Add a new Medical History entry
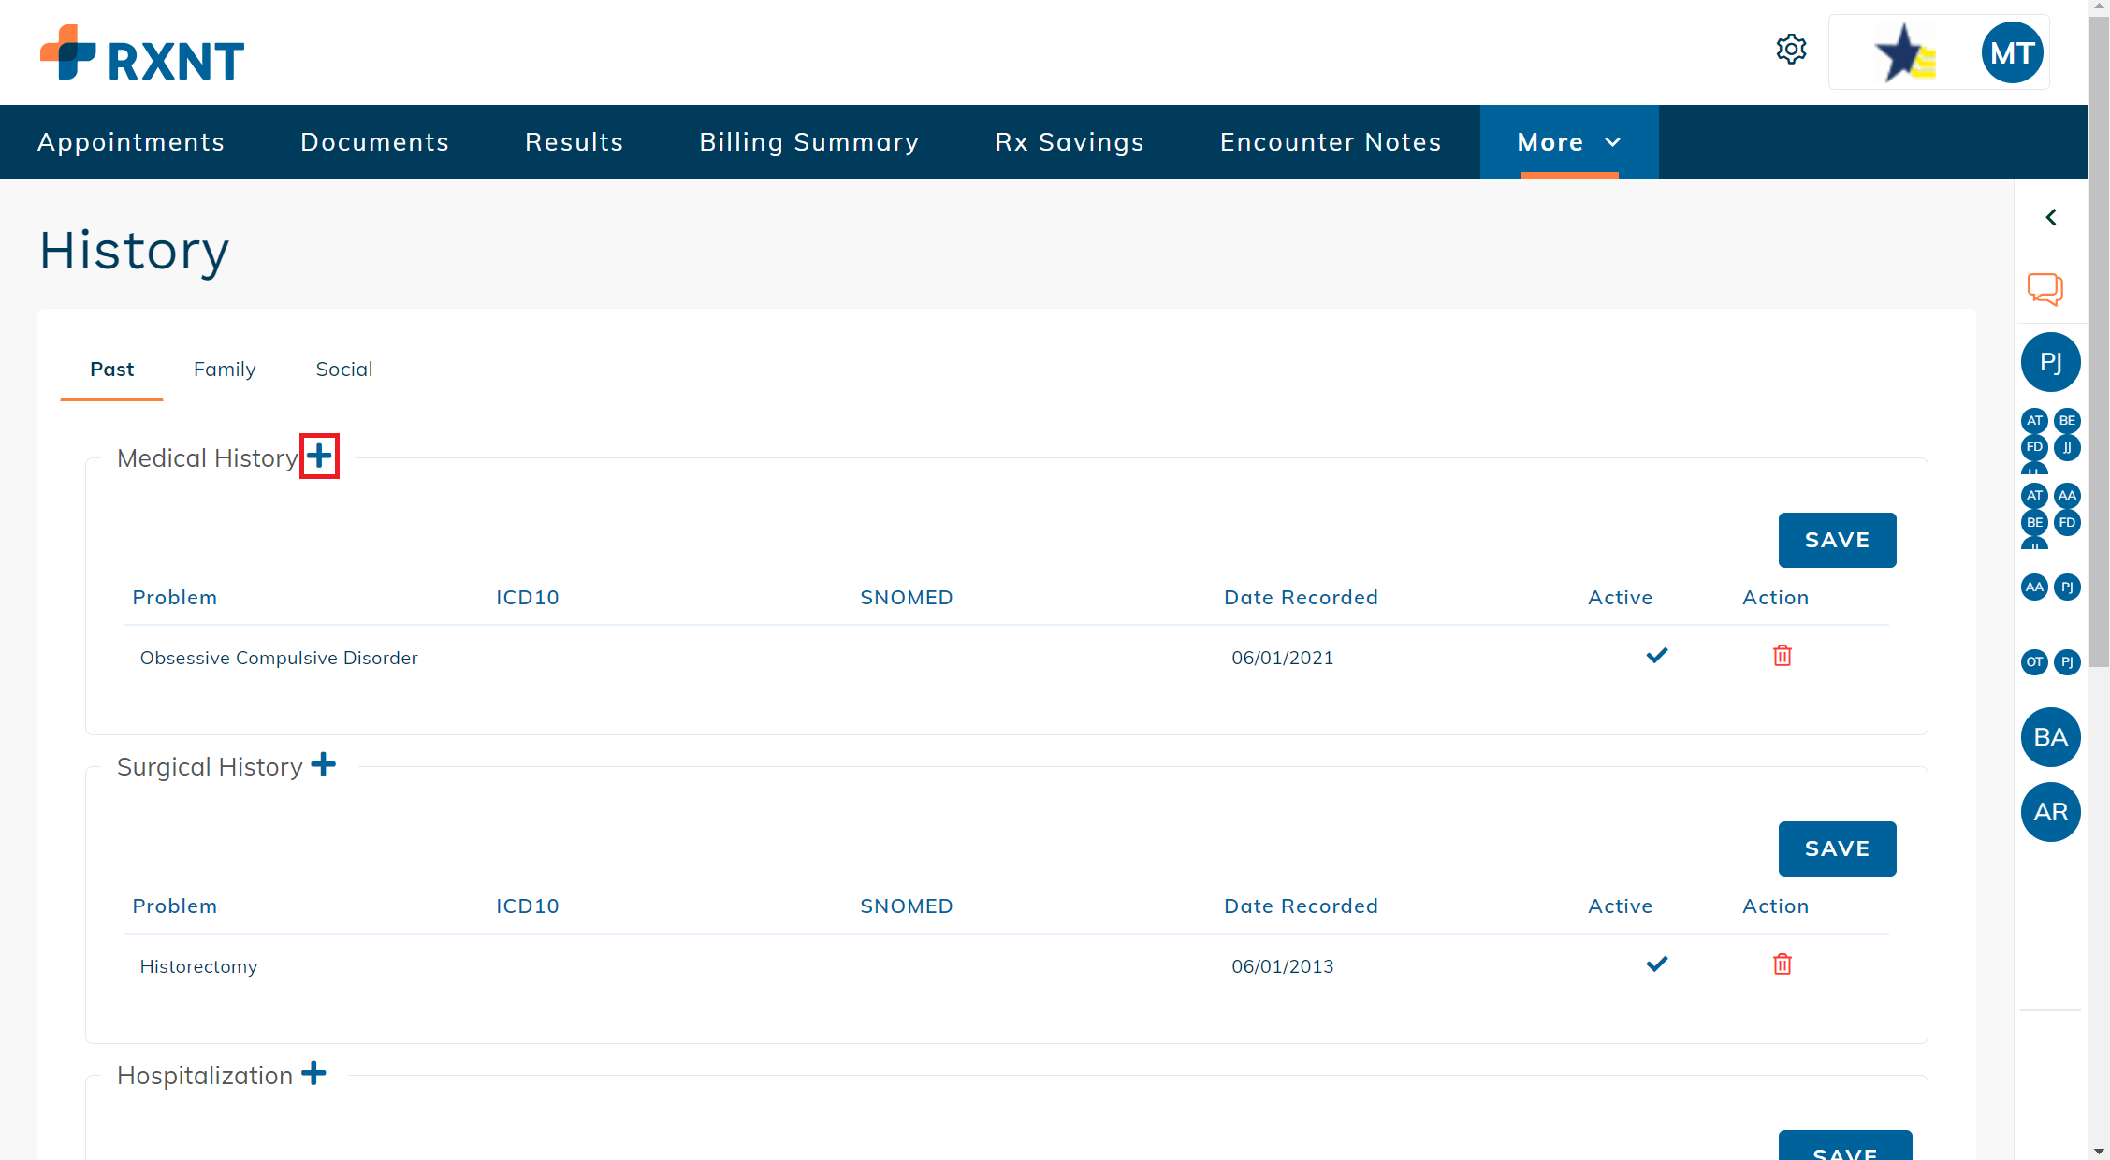This screenshot has height=1160, width=2110. click(x=319, y=457)
